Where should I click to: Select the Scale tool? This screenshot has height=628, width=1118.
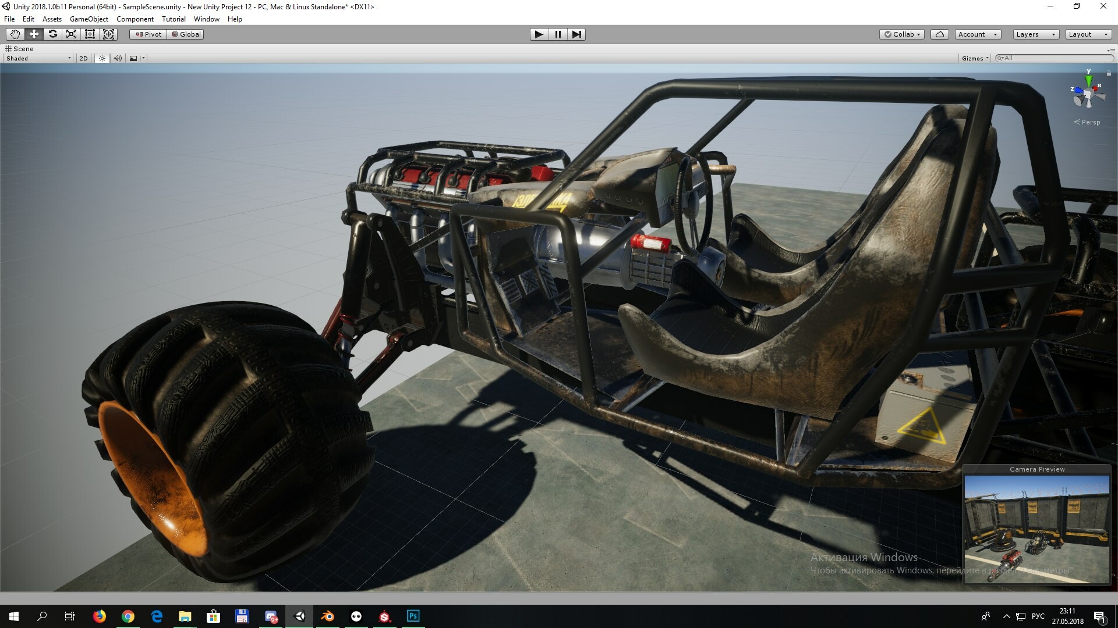(x=71, y=34)
